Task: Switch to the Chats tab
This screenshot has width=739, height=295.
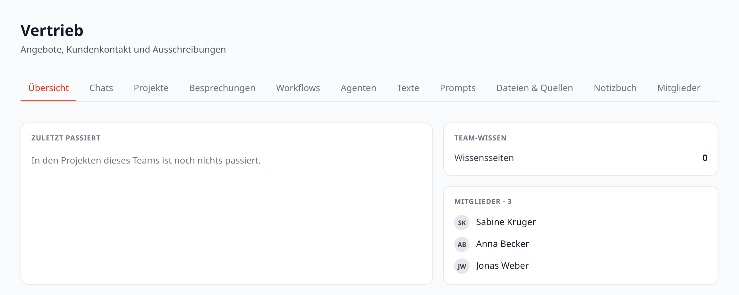Action: [101, 88]
